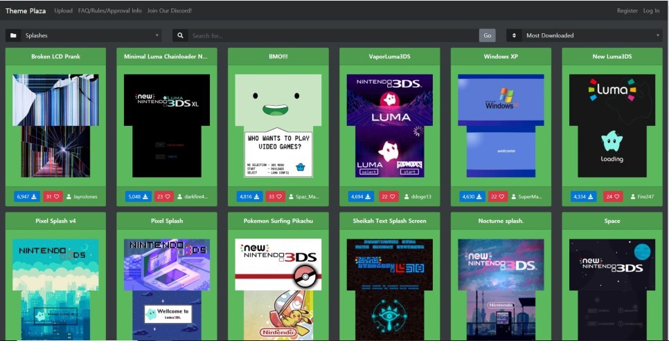Image resolution: width=669 pixels, height=341 pixels.
Task: Open the Upload page
Action: click(63, 10)
